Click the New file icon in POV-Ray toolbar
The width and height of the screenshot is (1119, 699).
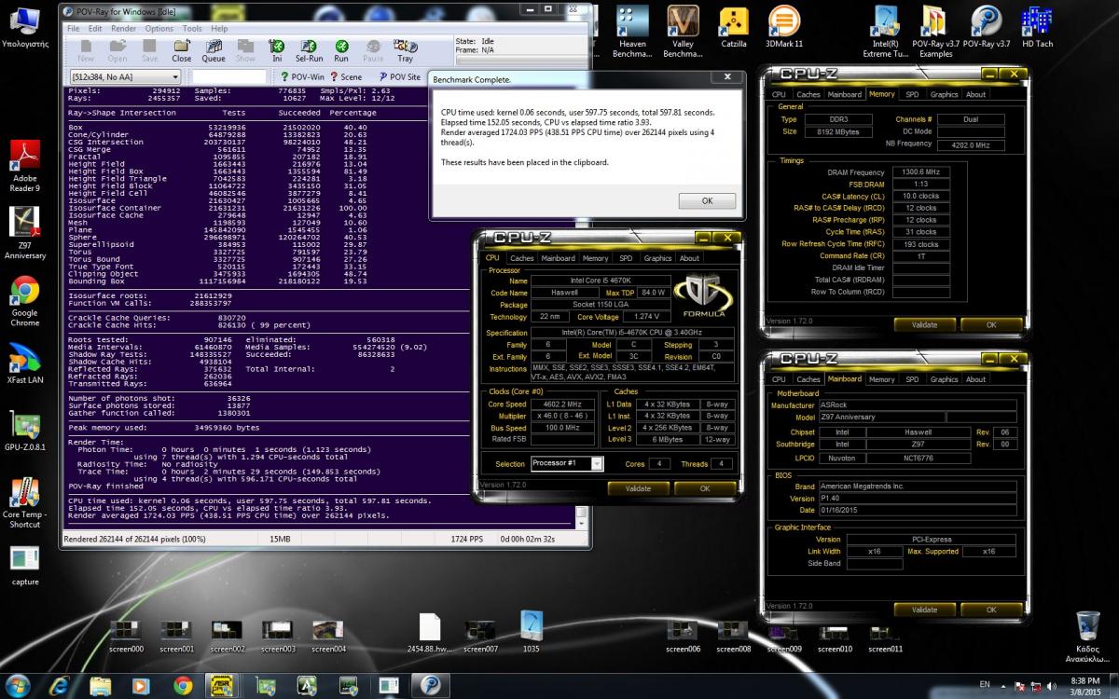click(x=86, y=50)
